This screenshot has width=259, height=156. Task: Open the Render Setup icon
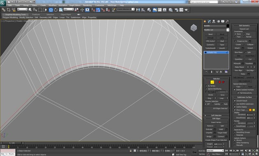176,10
